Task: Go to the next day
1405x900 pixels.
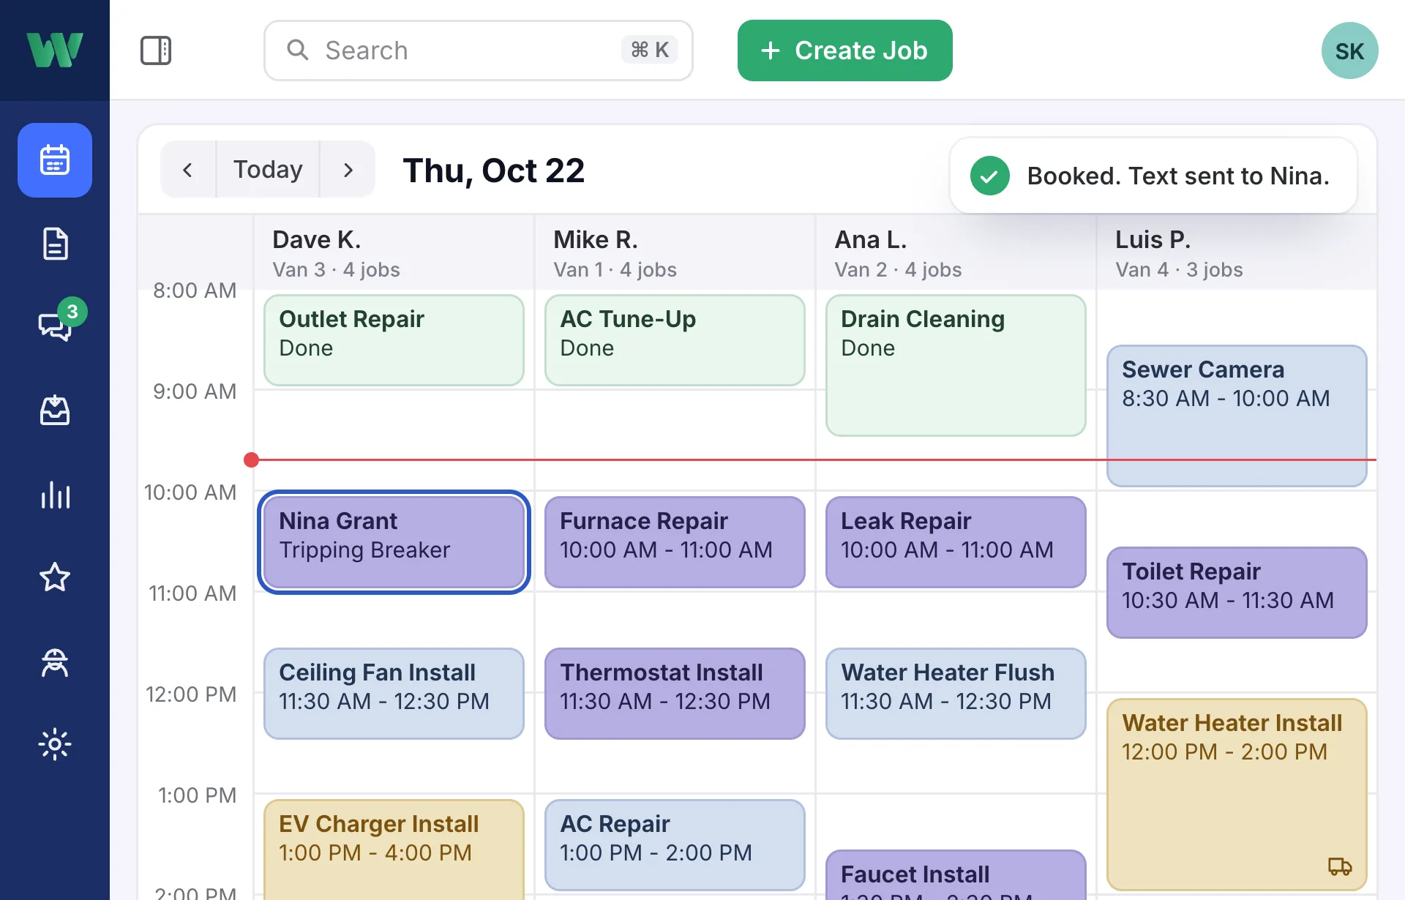Action: (348, 170)
